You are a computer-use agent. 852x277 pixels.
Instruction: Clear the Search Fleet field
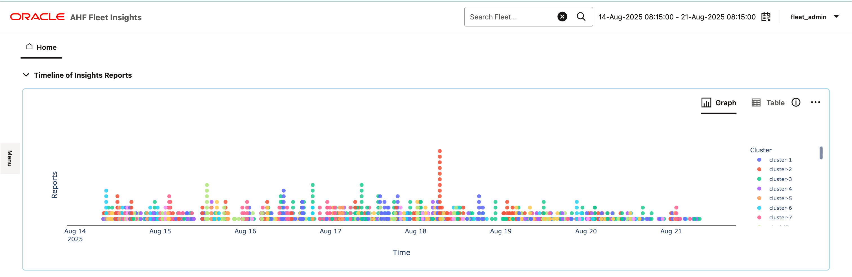pyautogui.click(x=562, y=17)
